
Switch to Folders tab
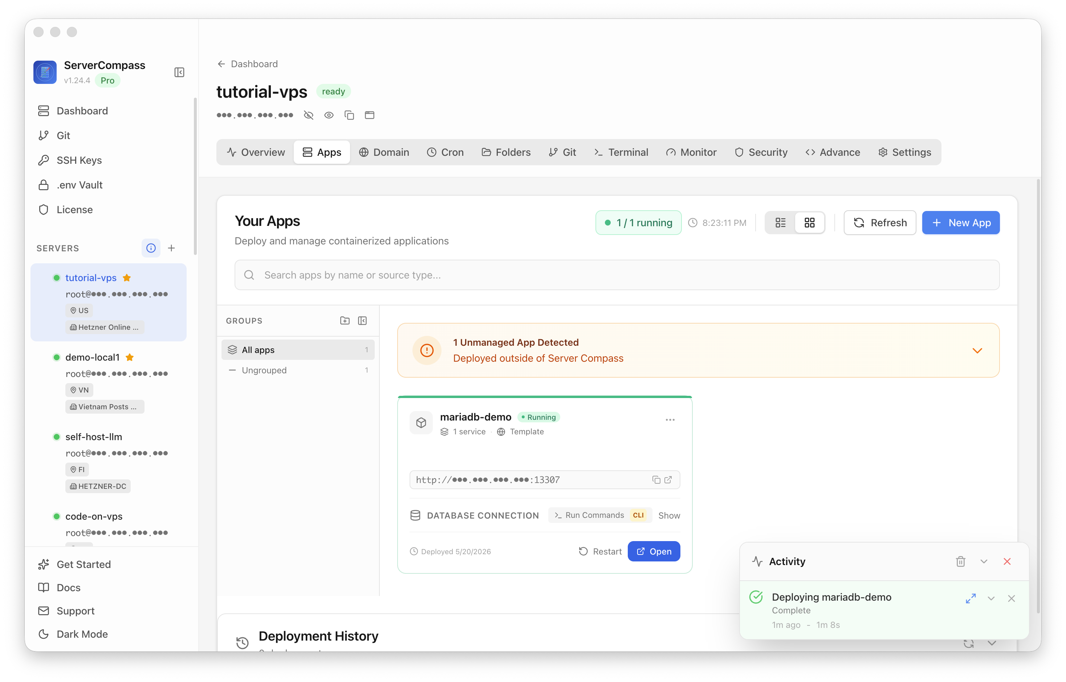pos(506,153)
